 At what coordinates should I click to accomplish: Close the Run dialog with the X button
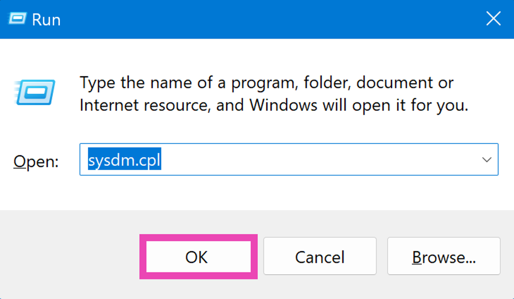(494, 19)
